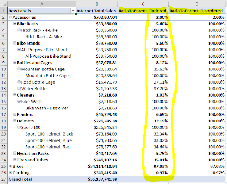
Task: Collapse the Cleaners category
Action: point(15,95)
